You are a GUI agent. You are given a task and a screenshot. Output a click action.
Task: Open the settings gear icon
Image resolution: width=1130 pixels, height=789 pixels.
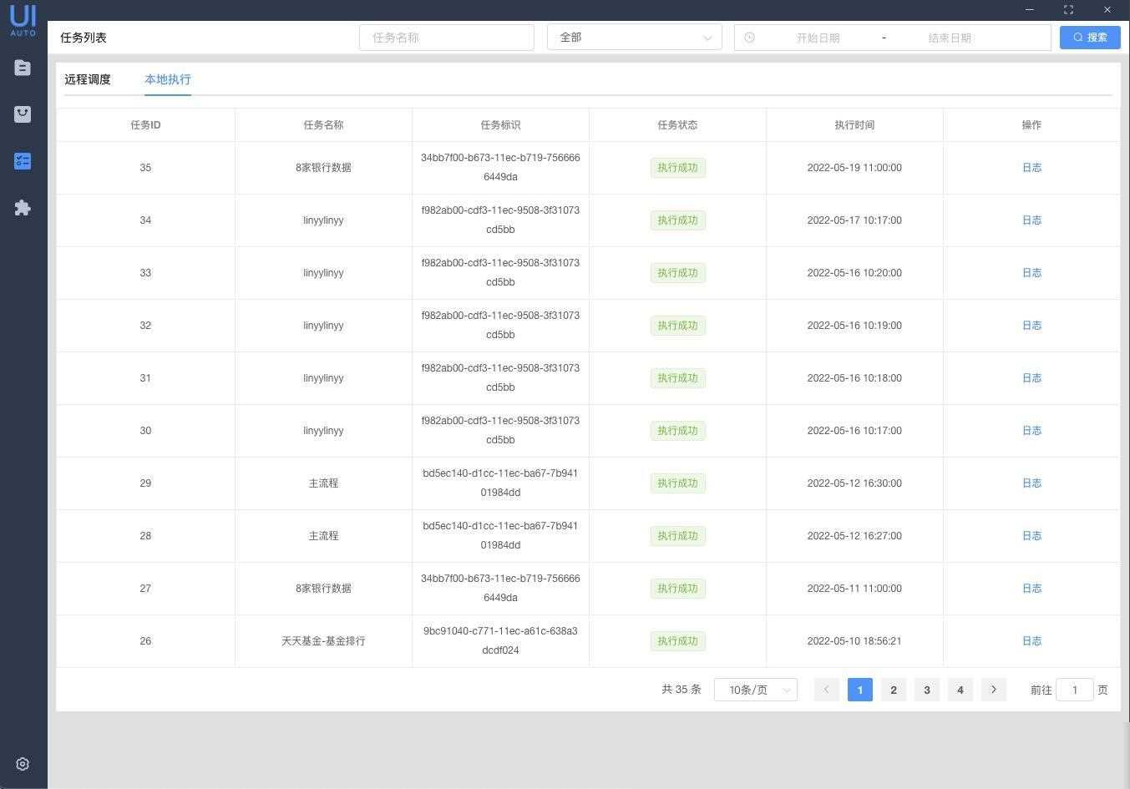click(23, 764)
